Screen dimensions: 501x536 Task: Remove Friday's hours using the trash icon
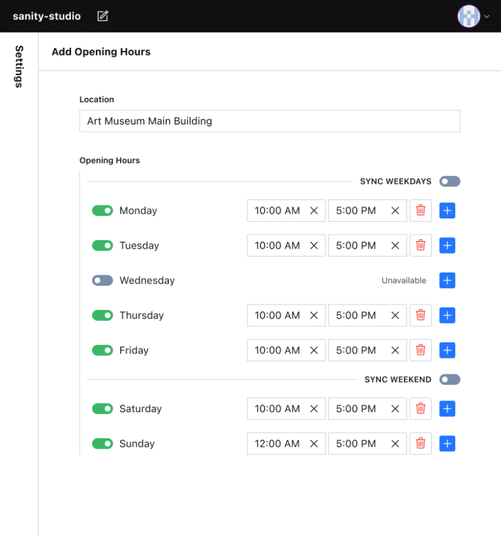[x=421, y=350]
